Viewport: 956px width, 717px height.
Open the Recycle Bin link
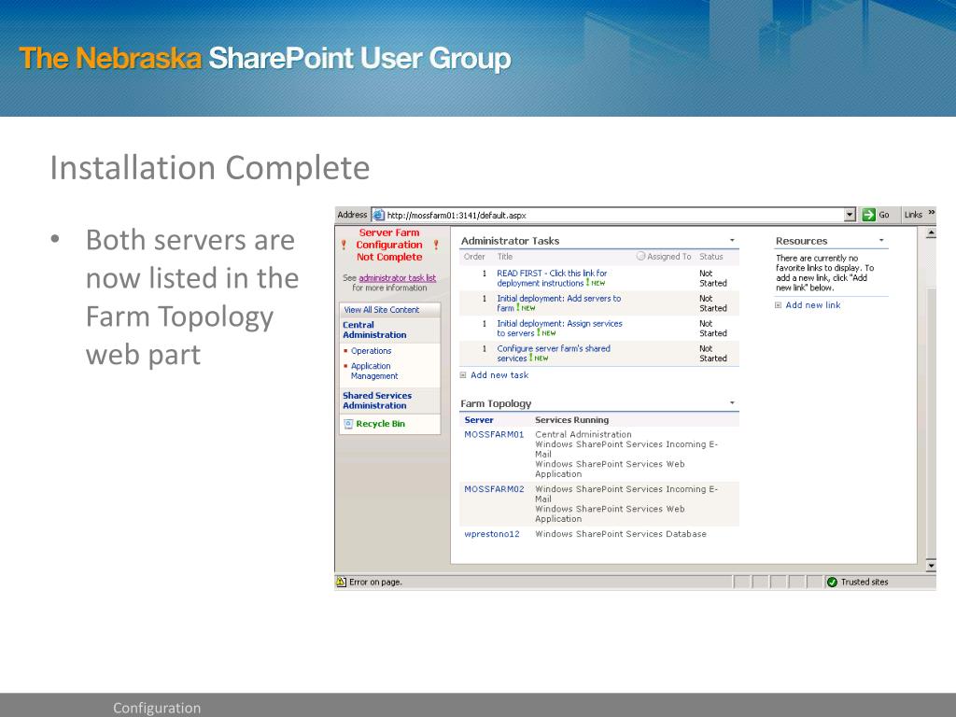click(x=381, y=424)
